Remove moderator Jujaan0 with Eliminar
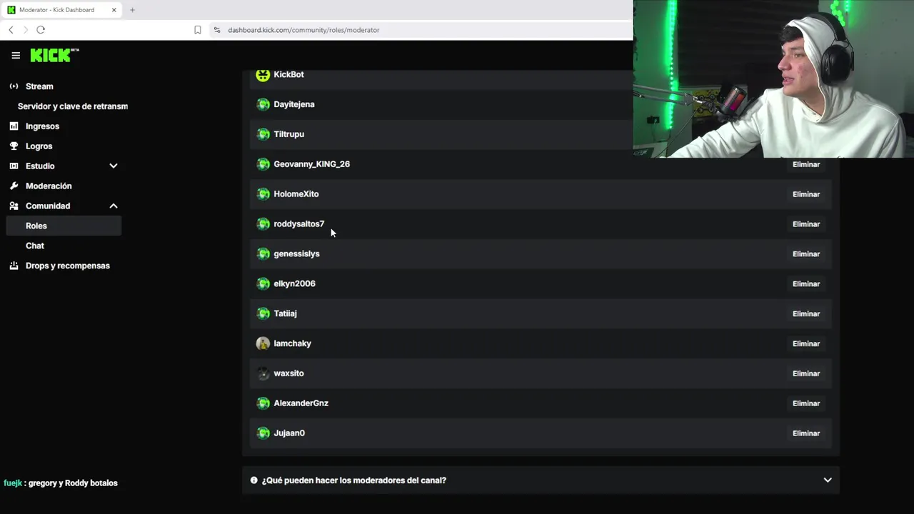914x514 pixels. [x=806, y=434]
